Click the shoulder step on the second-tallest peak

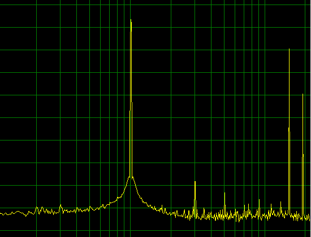[x=290, y=129]
